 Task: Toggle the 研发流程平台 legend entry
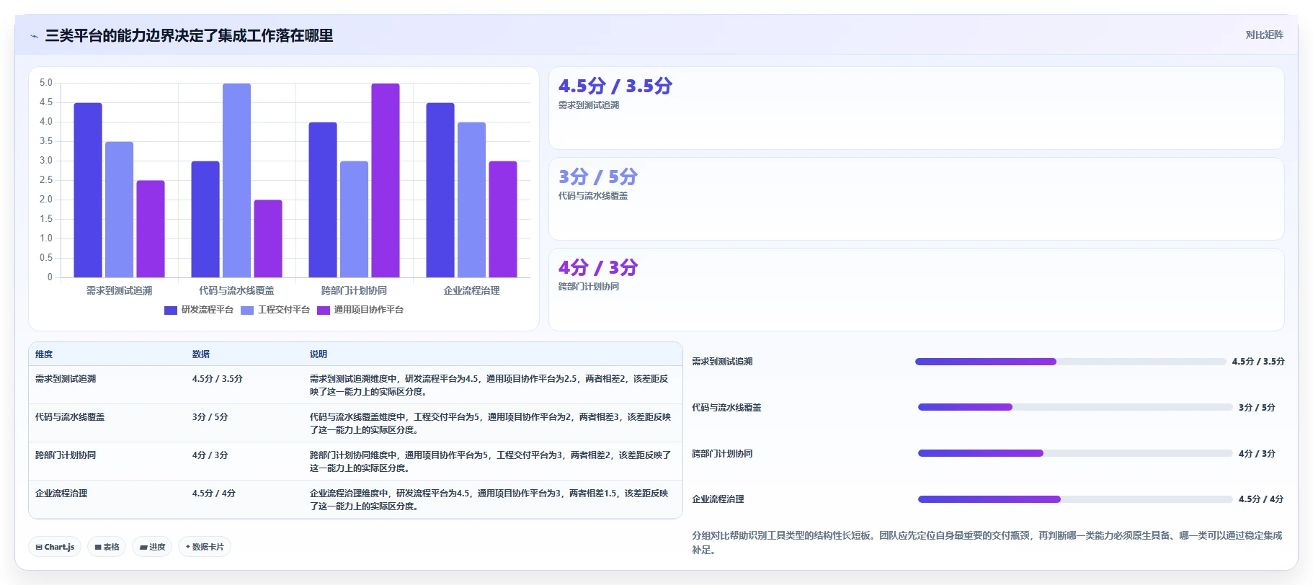[x=199, y=310]
